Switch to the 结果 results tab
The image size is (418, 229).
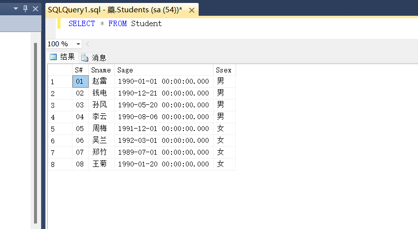[x=63, y=57]
